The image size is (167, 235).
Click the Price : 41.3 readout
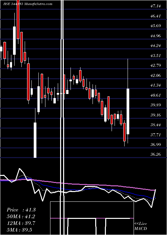pyautogui.click(x=21, y=210)
